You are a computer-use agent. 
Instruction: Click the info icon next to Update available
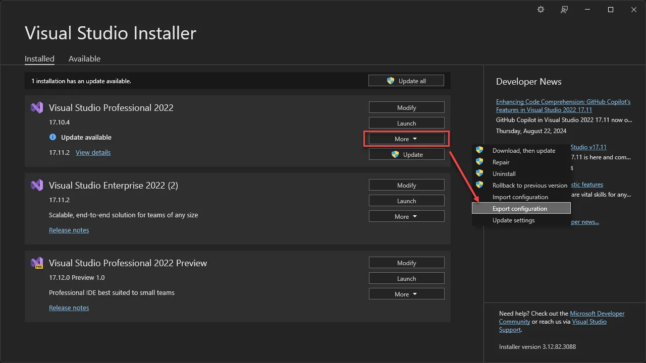pyautogui.click(x=53, y=137)
